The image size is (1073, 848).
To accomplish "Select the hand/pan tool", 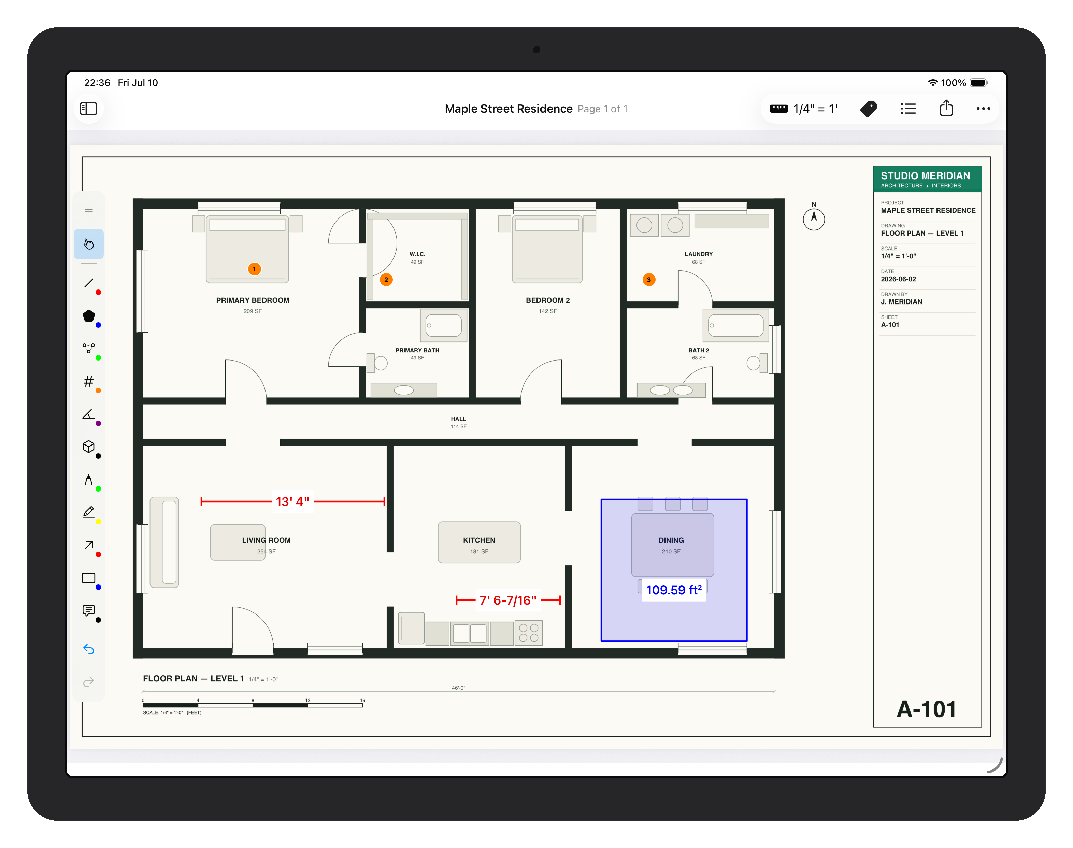I will click(89, 244).
